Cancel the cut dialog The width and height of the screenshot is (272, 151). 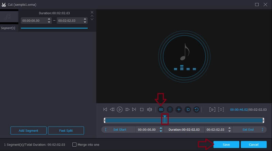coord(254,145)
